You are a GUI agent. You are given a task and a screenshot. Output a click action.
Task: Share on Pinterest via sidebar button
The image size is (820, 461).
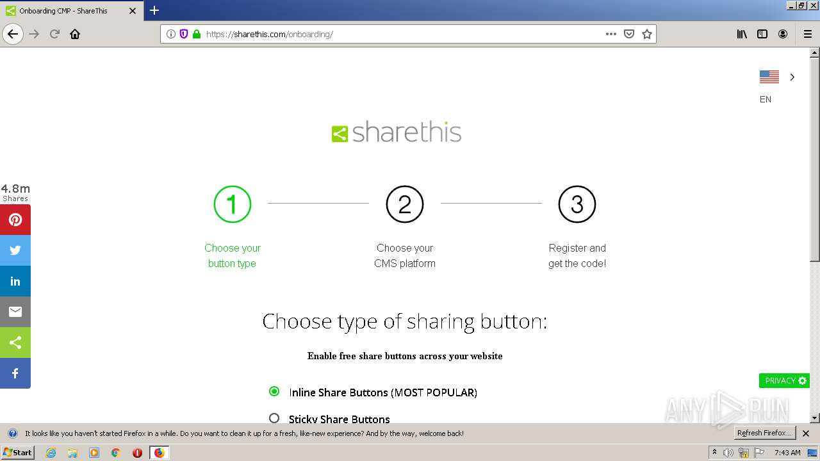pos(15,220)
